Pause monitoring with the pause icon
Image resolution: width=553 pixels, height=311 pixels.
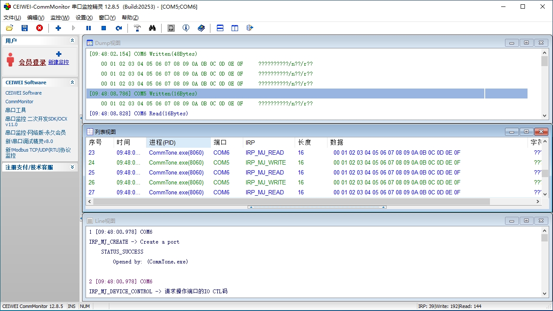click(89, 28)
